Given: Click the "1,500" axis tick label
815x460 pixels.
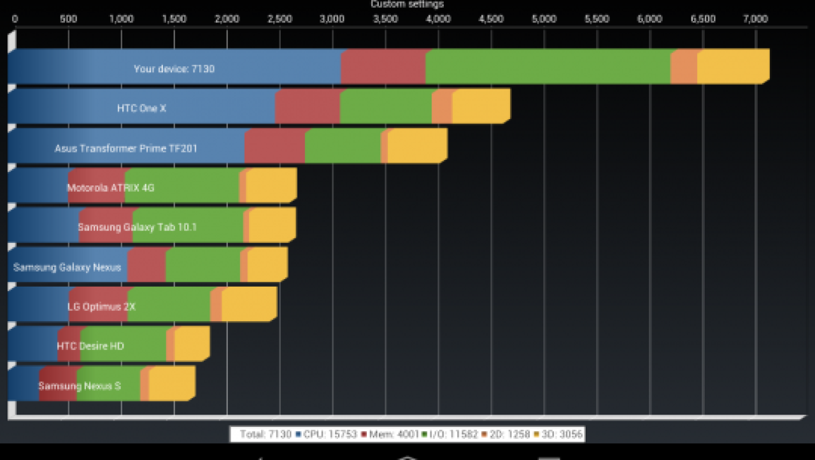Looking at the screenshot, I should coord(174,19).
